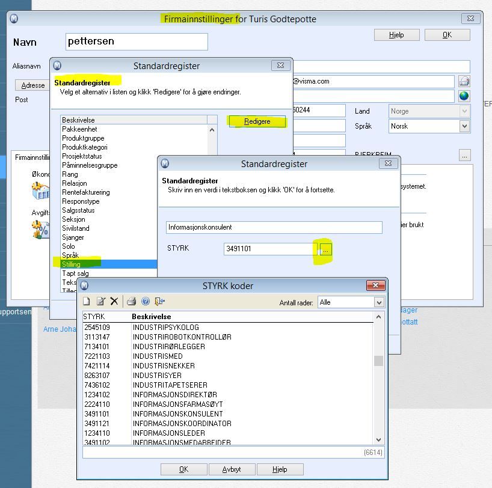Select the INDUSTRITAPETSERER row
Viewport: 492px width, 488px height.
pos(228,385)
